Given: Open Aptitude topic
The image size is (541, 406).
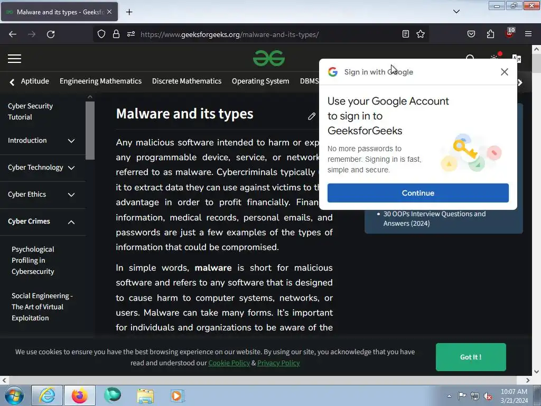Looking at the screenshot, I should point(35,81).
